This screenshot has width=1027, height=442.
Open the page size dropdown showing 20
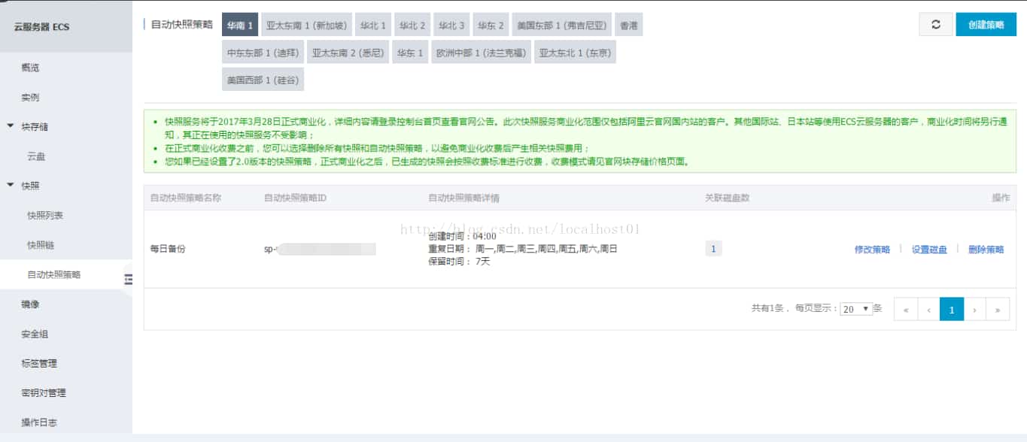(855, 308)
